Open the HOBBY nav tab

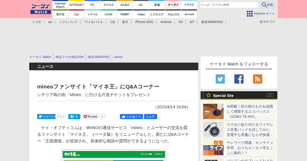click(125, 14)
